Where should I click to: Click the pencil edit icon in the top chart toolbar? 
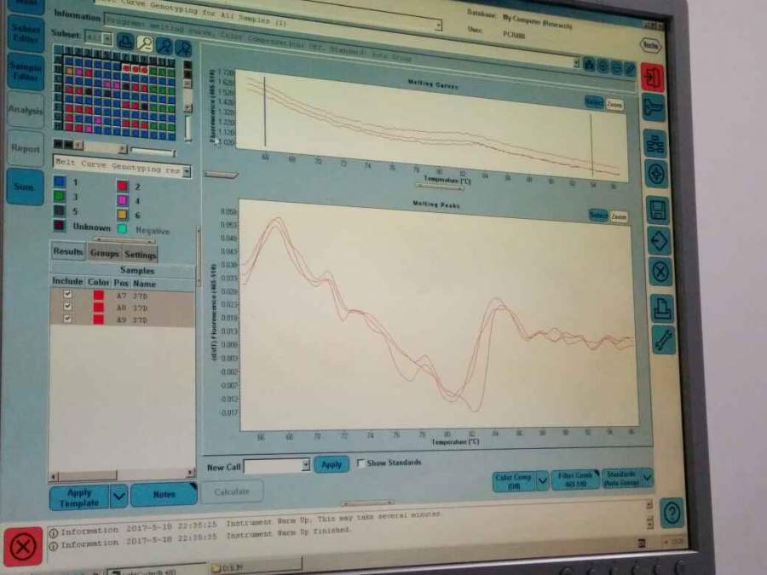630,70
